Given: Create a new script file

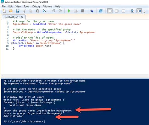Looking at the screenshot, I should 4,11.
